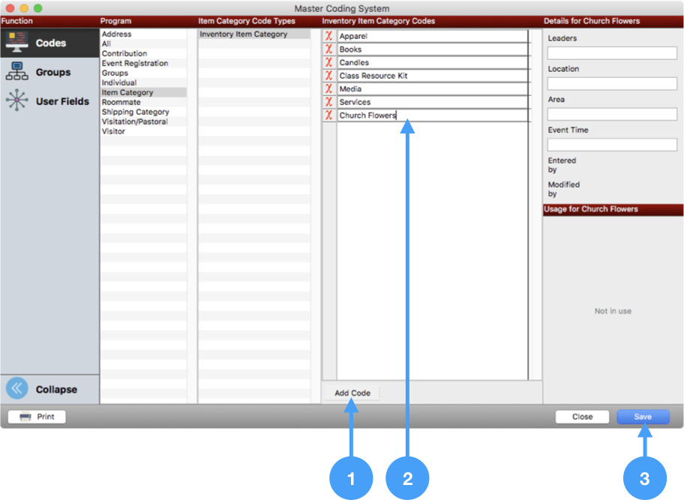
Task: Click delete icon next to Class Resource Kit
Action: coord(328,76)
